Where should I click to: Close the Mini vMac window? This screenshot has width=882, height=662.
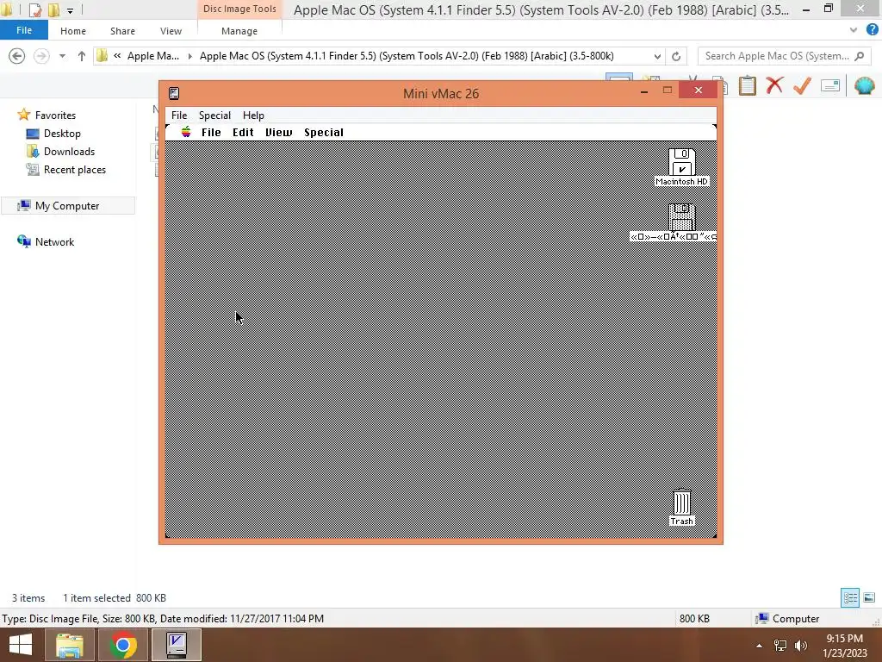click(x=698, y=90)
